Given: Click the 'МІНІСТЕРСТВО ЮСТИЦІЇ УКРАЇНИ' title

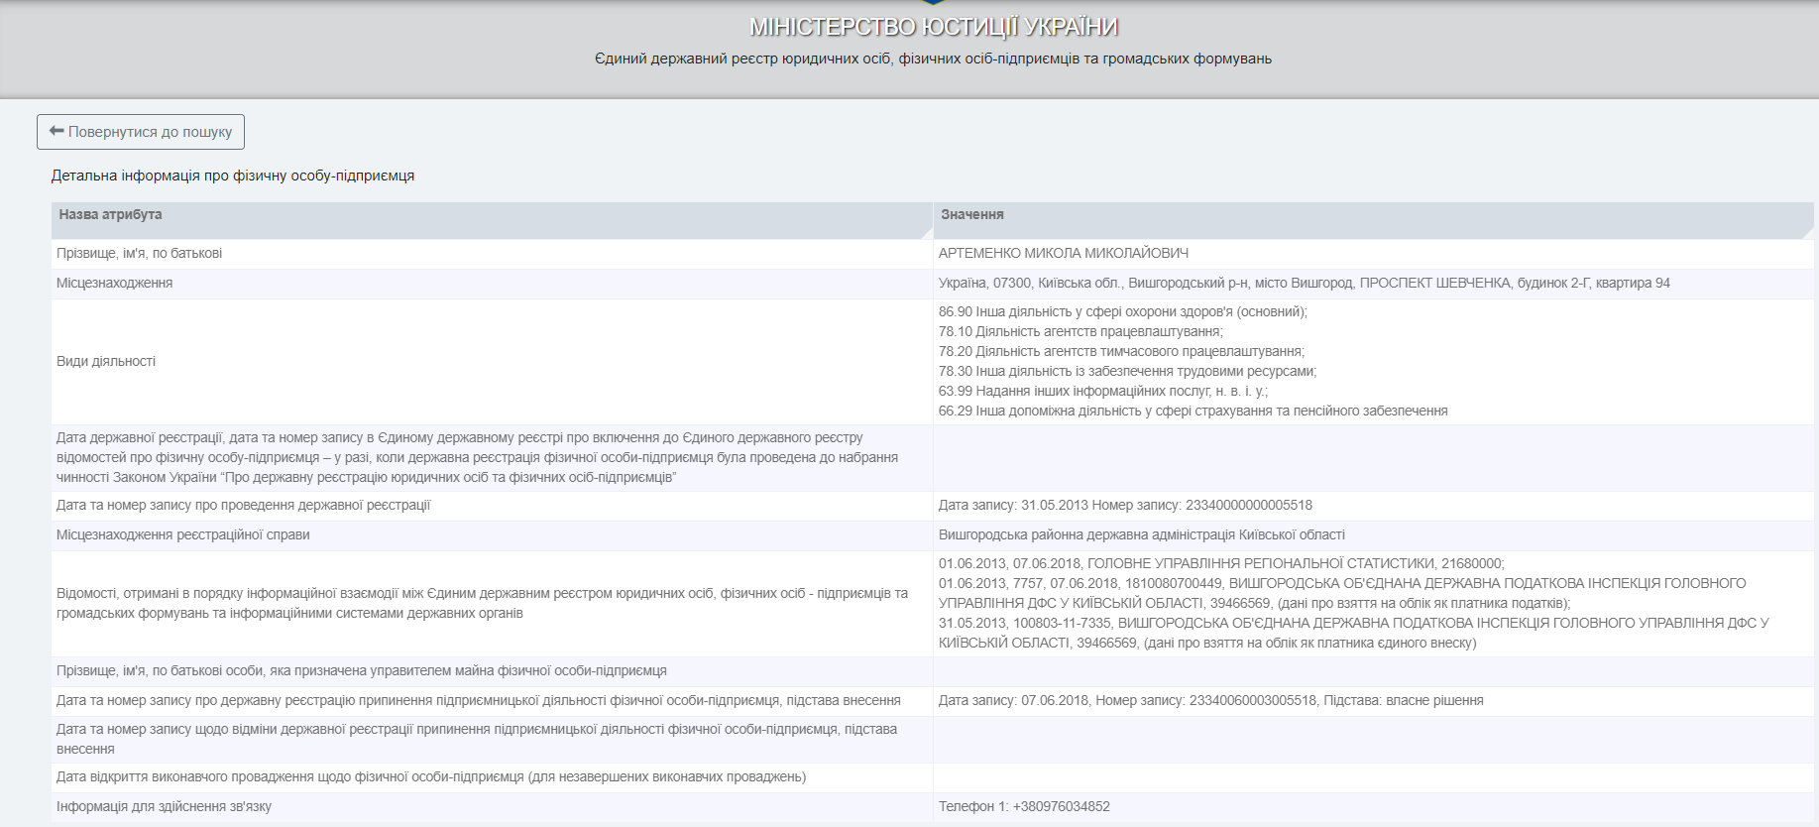Looking at the screenshot, I should (x=933, y=27).
